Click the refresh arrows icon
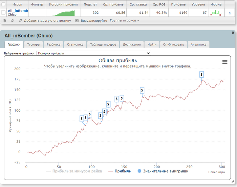237x187 pixels. (13, 21)
